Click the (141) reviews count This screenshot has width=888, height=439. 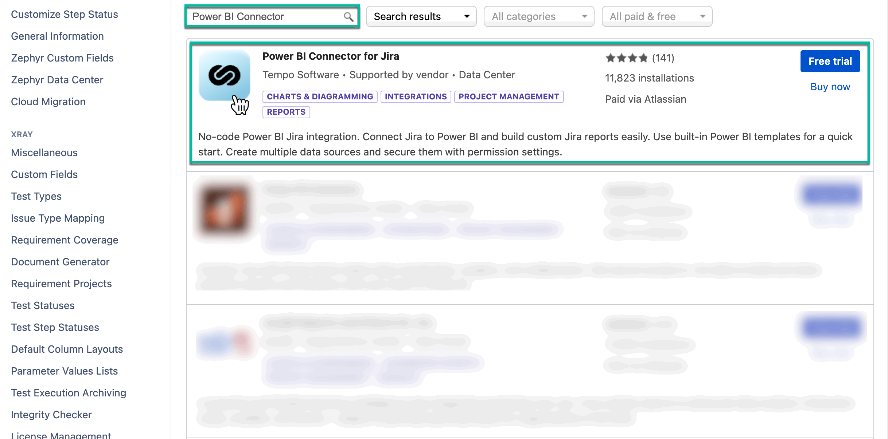(663, 58)
